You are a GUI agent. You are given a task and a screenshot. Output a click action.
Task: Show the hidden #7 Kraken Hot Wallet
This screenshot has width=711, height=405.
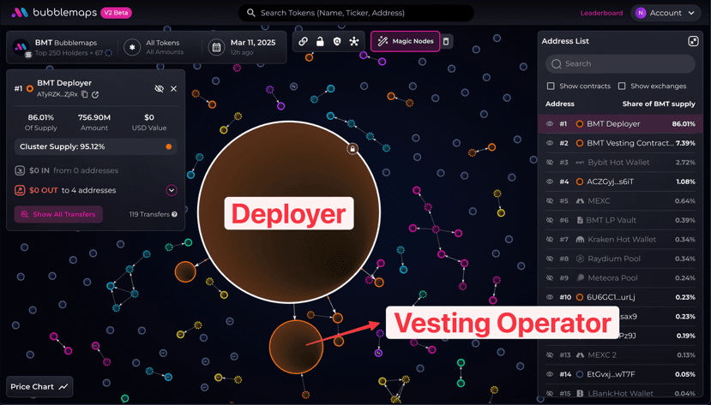pyautogui.click(x=550, y=240)
